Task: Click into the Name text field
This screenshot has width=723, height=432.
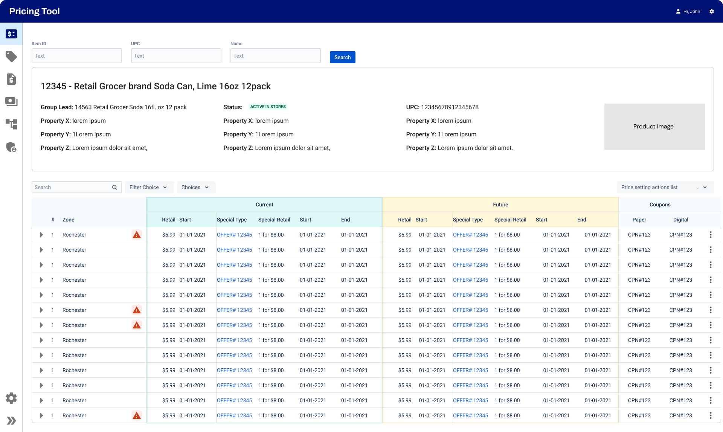Action: [x=276, y=56]
